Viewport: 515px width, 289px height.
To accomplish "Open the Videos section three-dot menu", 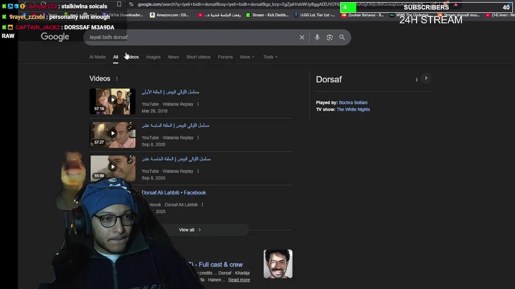I will (117, 79).
